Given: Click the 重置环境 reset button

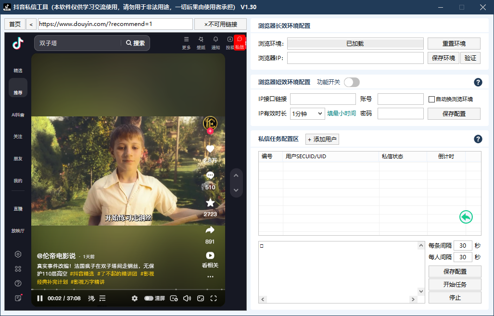Looking at the screenshot, I should coord(454,43).
